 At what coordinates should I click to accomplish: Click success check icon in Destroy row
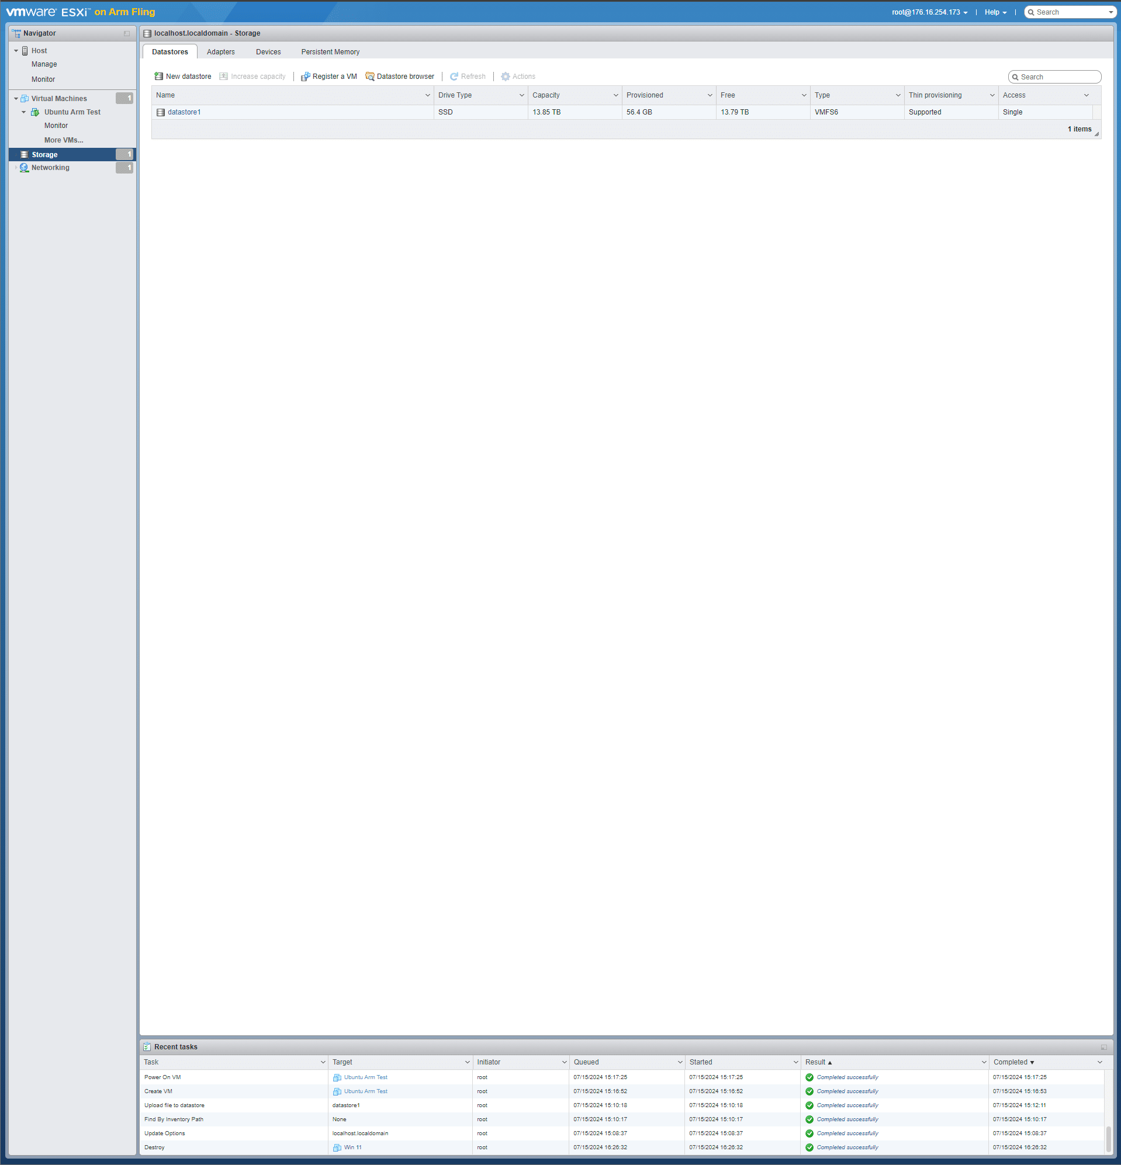pos(809,1147)
